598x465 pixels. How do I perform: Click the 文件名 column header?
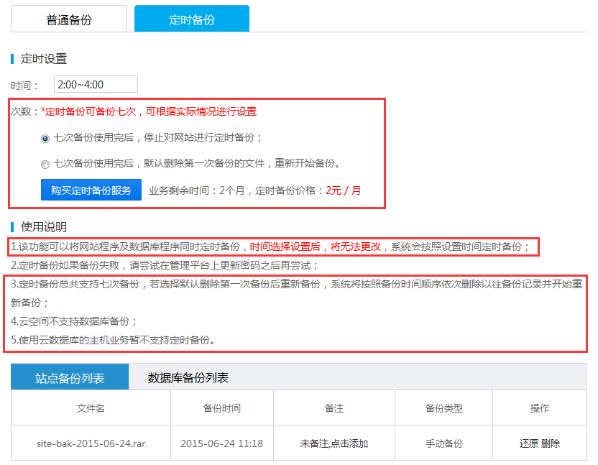tap(91, 408)
